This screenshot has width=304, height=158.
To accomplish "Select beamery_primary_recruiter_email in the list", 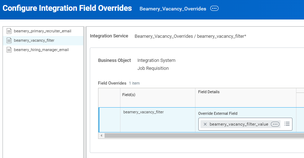I will pos(43,31).
